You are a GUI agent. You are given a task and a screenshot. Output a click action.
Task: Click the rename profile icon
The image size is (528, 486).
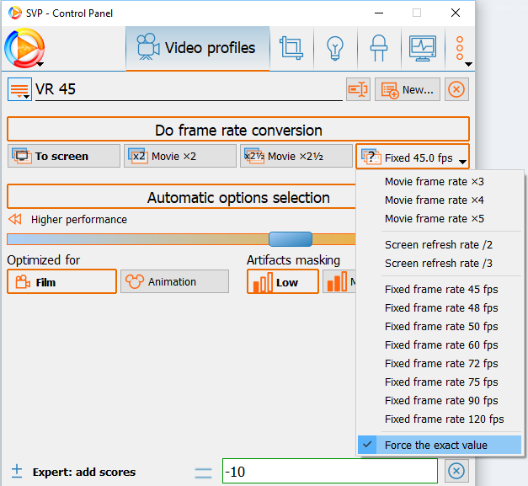pos(357,90)
